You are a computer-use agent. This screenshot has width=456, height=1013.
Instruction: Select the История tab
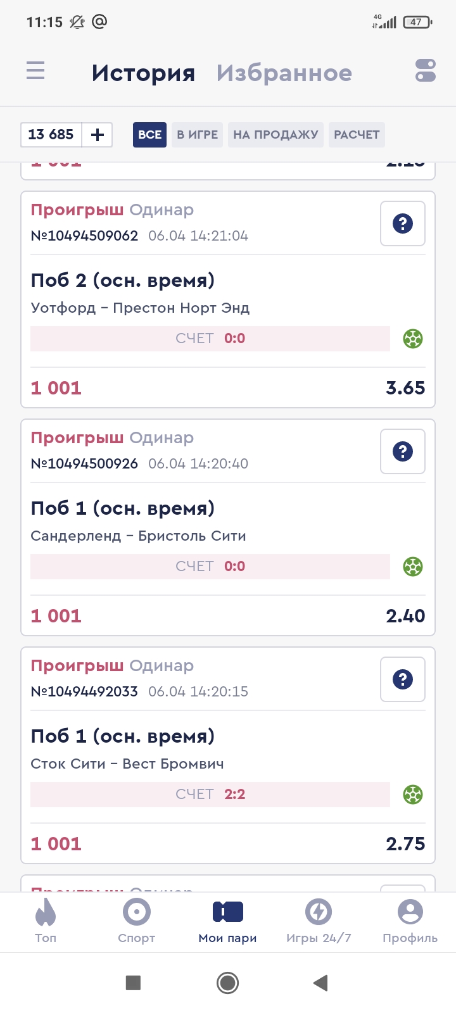tap(143, 73)
